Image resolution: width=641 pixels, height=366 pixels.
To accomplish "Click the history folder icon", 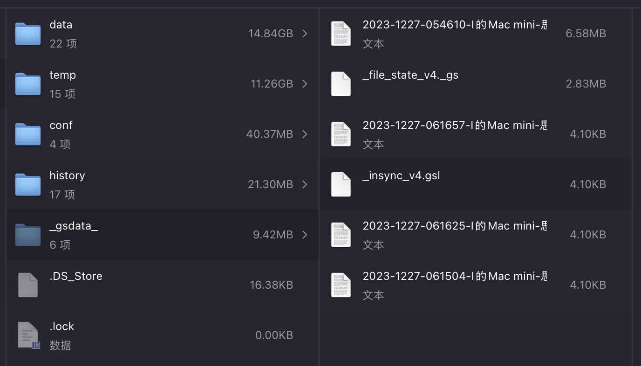I will pos(28,184).
